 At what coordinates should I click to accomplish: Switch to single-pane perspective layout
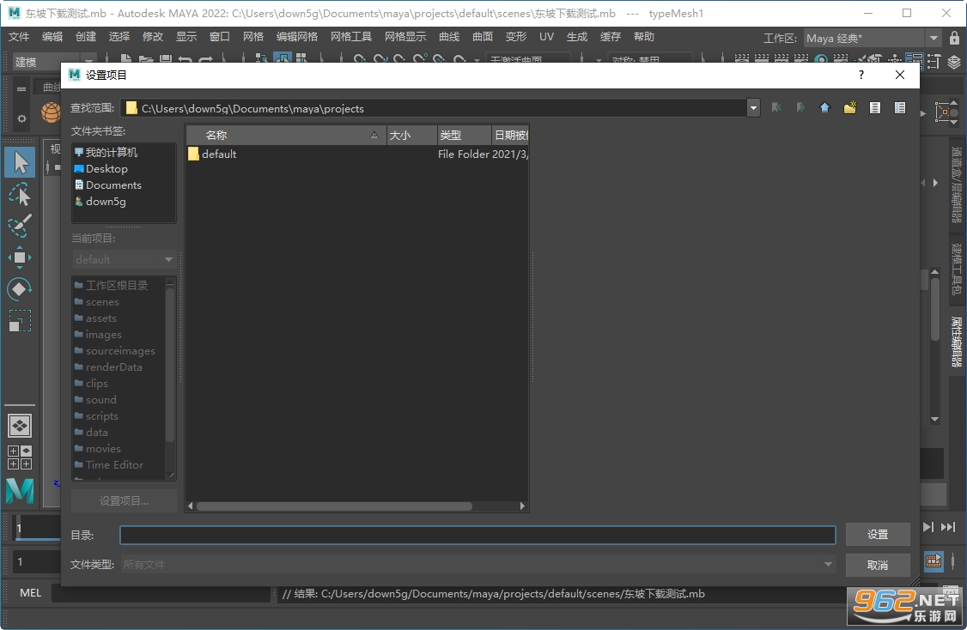point(20,426)
